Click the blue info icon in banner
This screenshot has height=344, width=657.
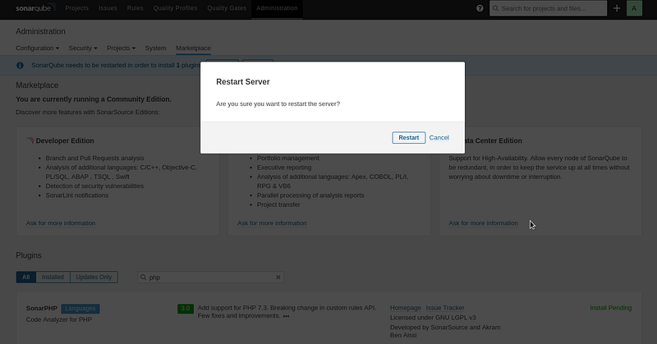20,66
